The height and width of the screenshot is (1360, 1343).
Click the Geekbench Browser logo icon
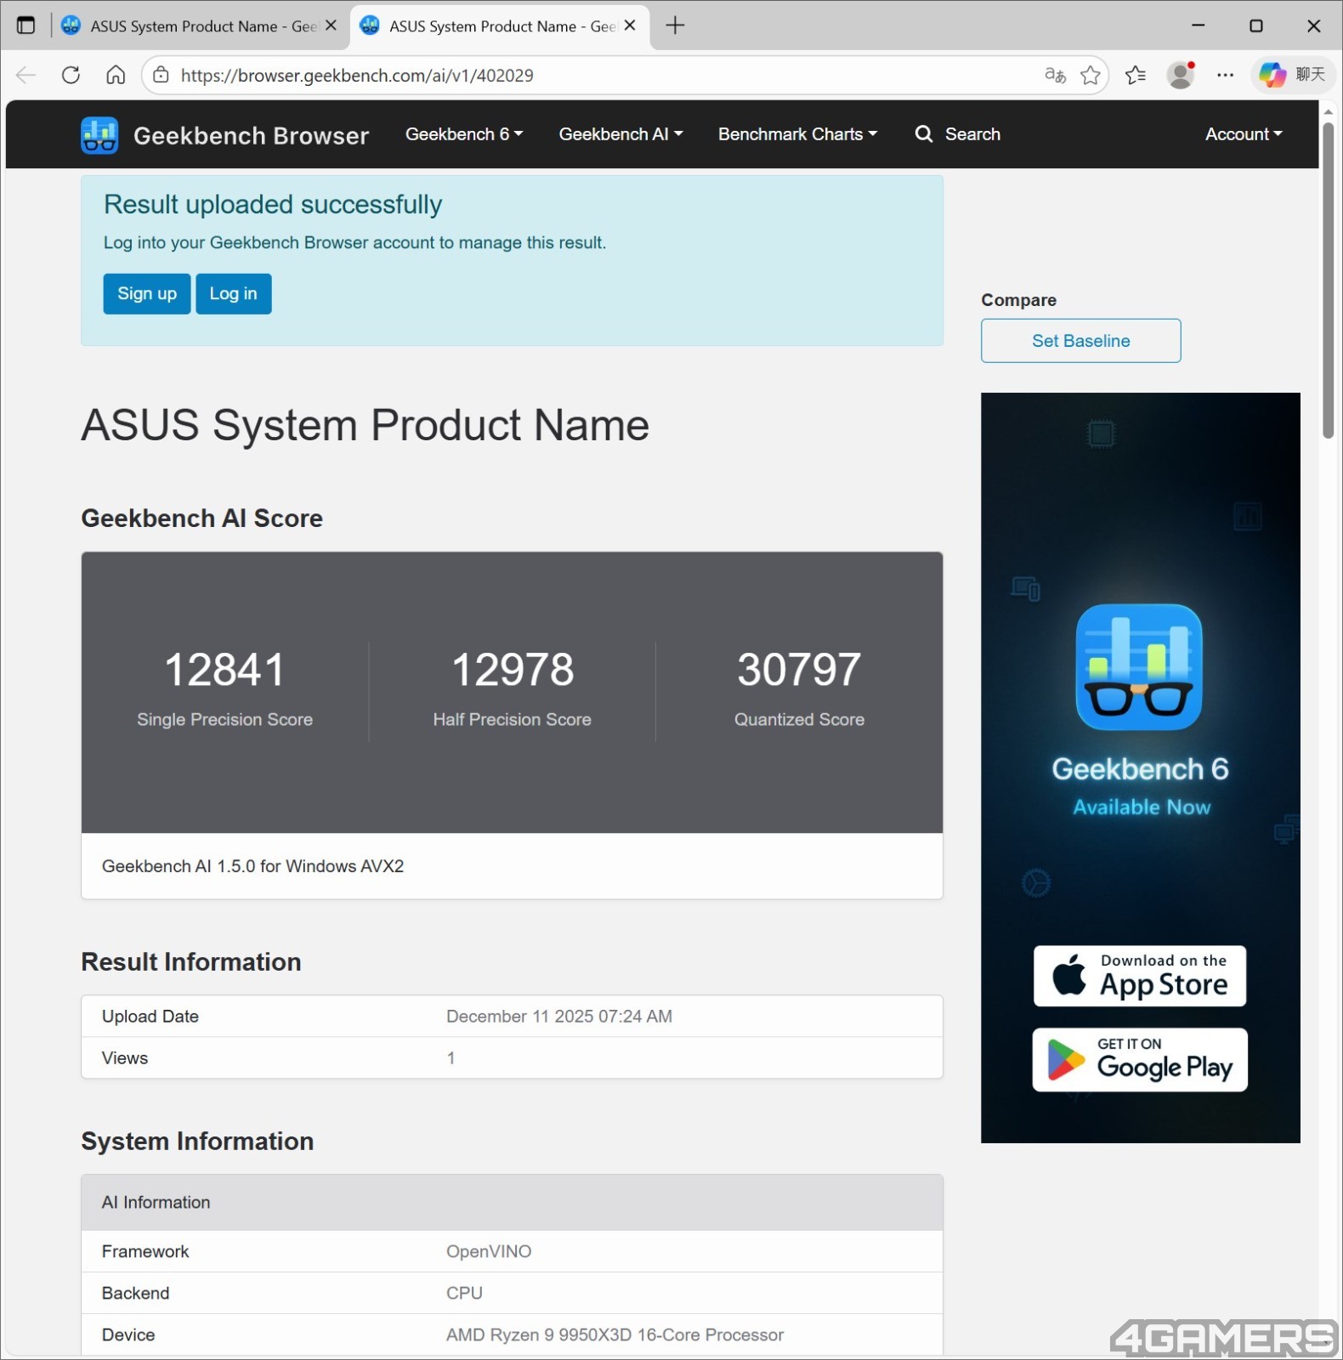pyautogui.click(x=99, y=135)
